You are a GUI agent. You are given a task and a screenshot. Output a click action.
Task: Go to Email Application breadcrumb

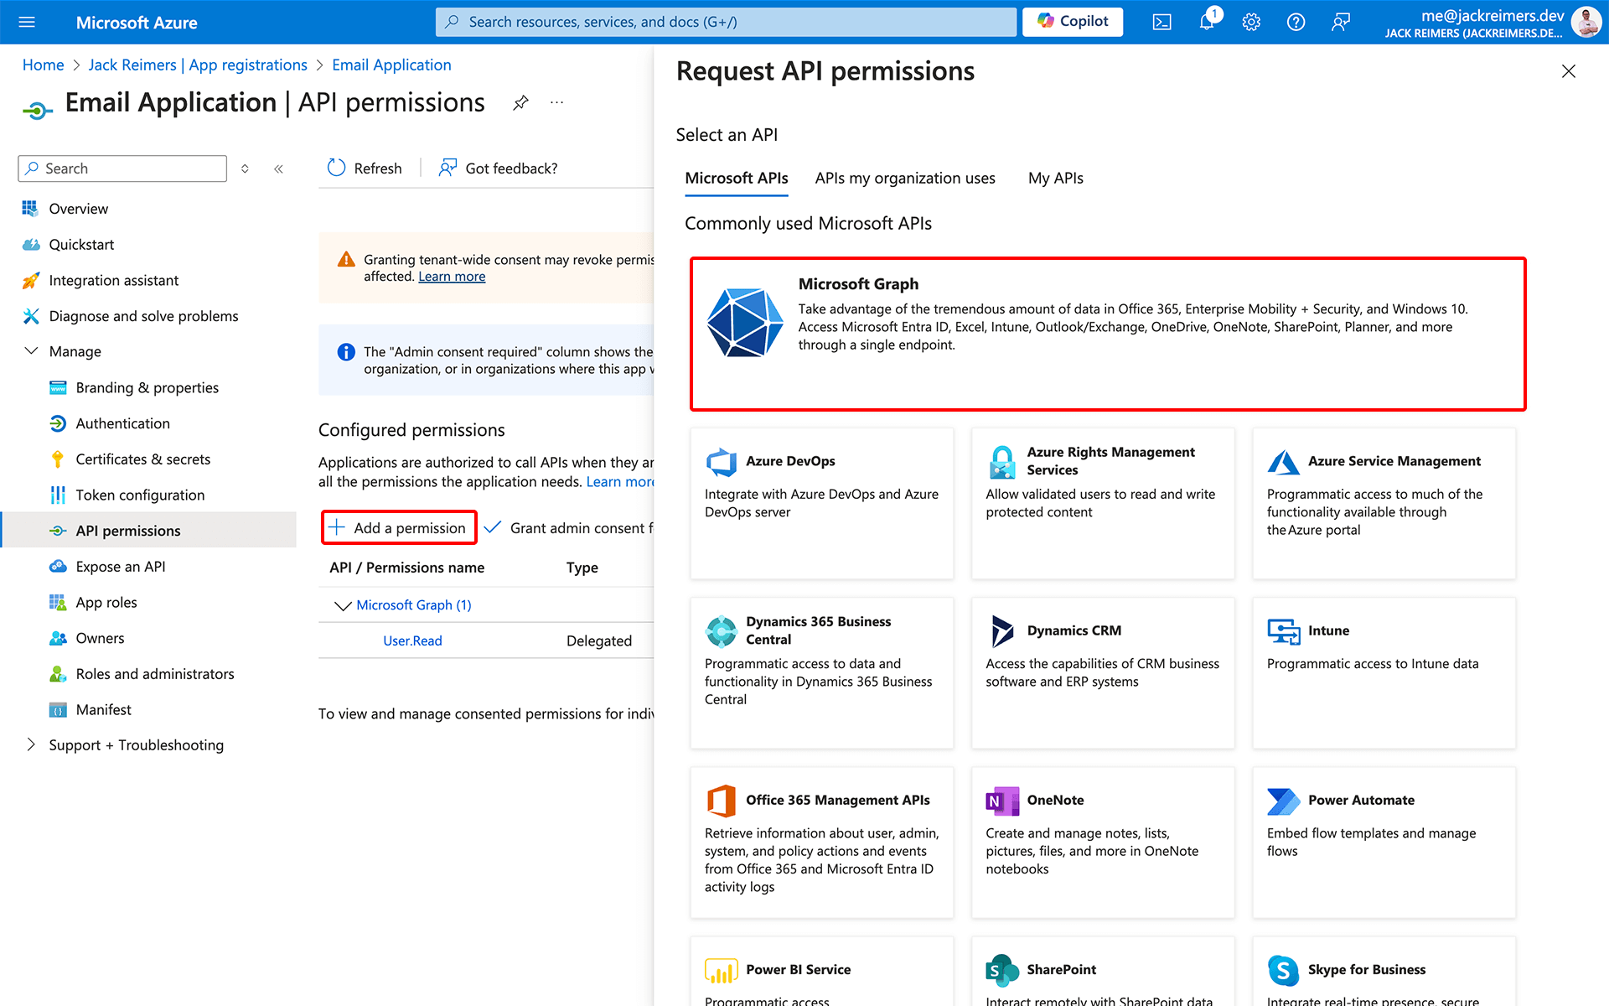click(391, 65)
